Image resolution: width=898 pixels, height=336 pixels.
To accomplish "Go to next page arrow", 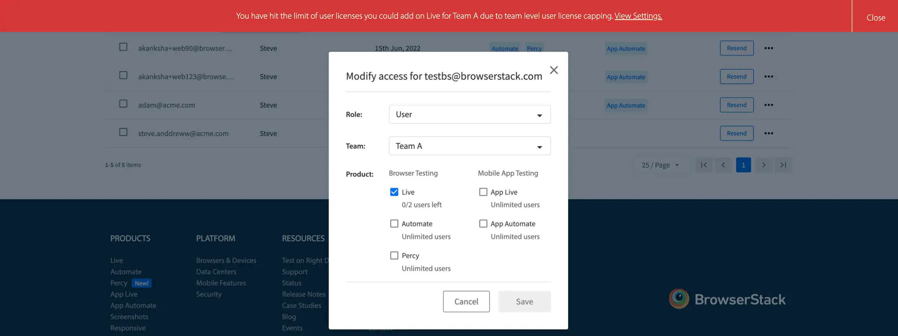I will click(764, 165).
